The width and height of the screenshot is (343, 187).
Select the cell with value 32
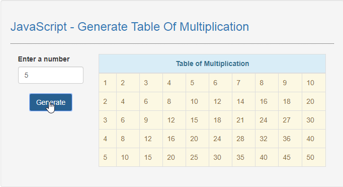[267, 139]
